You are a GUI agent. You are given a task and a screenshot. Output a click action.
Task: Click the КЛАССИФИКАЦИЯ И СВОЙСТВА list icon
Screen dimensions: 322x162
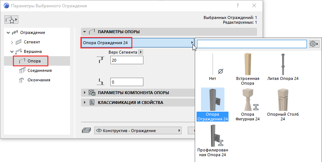(x=92, y=103)
